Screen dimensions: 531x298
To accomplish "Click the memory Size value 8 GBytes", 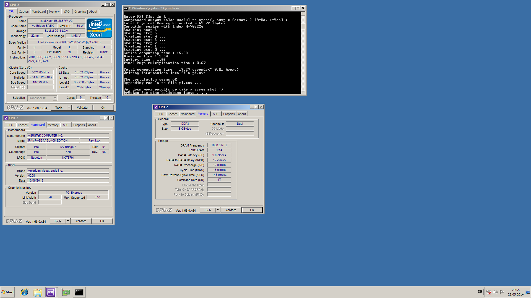I will coord(185,129).
